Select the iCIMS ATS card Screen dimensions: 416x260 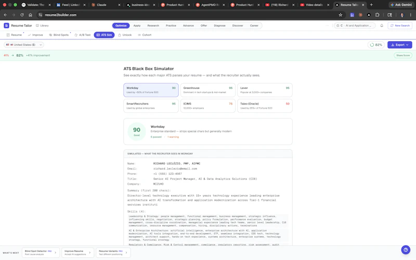click(207, 106)
